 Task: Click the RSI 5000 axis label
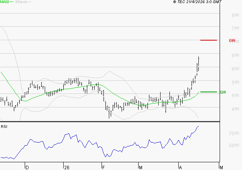(234, 145)
